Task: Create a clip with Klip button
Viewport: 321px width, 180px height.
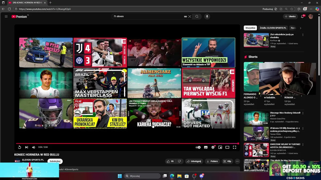Action: point(227,161)
